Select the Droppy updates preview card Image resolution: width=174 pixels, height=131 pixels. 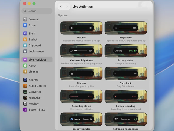pyautogui.click(x=82, y=119)
